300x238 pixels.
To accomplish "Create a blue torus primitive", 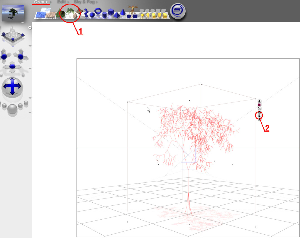I will click(x=98, y=11).
